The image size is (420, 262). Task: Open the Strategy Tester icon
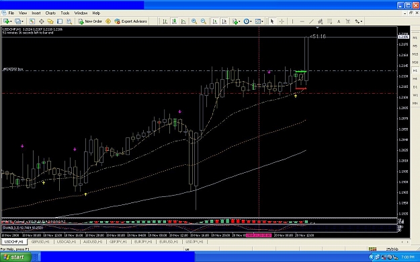(69, 21)
